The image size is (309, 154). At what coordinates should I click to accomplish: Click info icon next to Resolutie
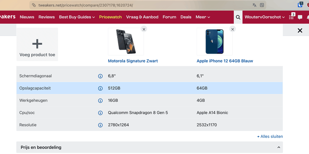100,125
